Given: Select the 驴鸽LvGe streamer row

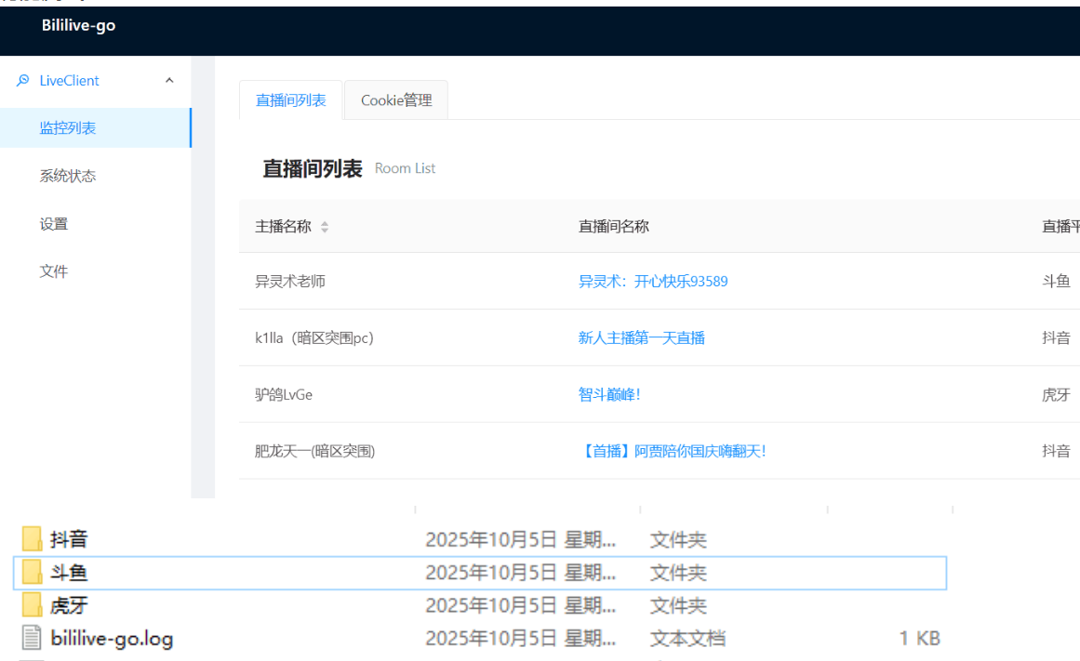Looking at the screenshot, I should [284, 394].
